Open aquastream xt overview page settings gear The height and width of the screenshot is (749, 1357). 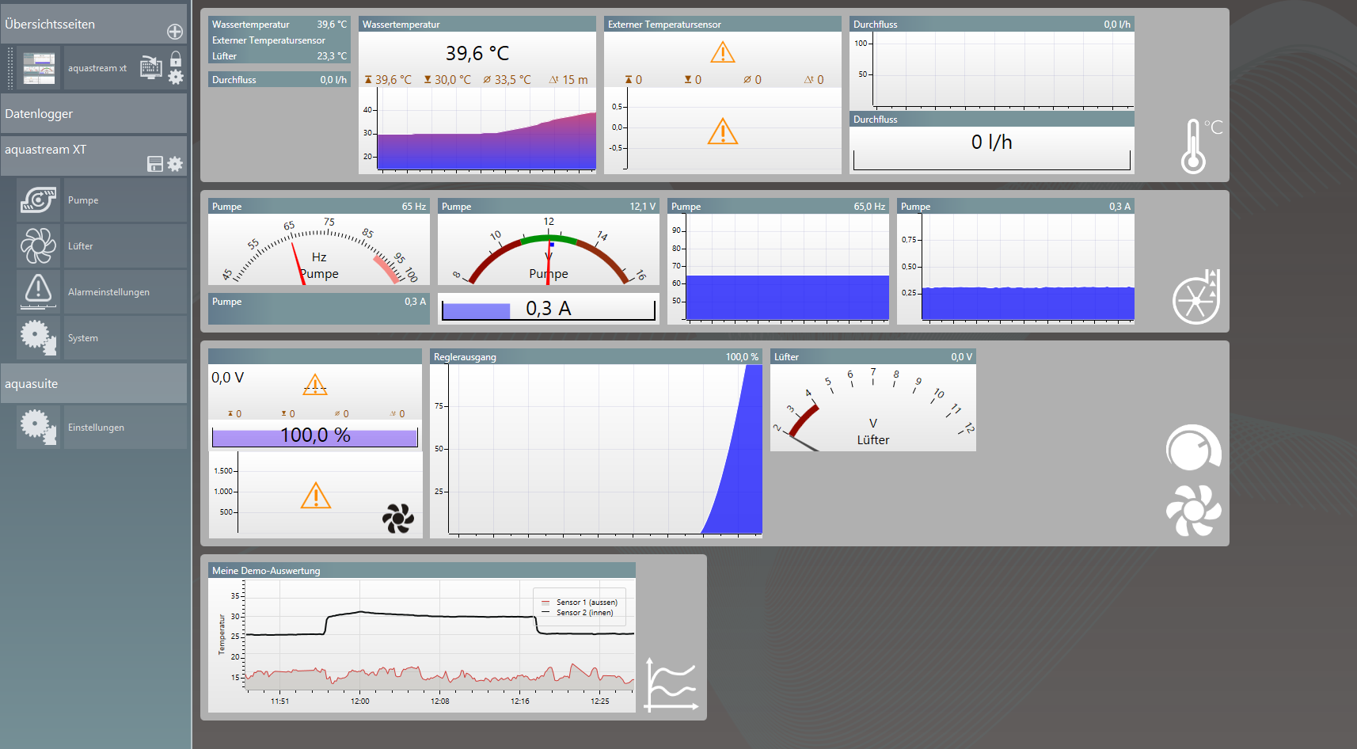tap(176, 77)
